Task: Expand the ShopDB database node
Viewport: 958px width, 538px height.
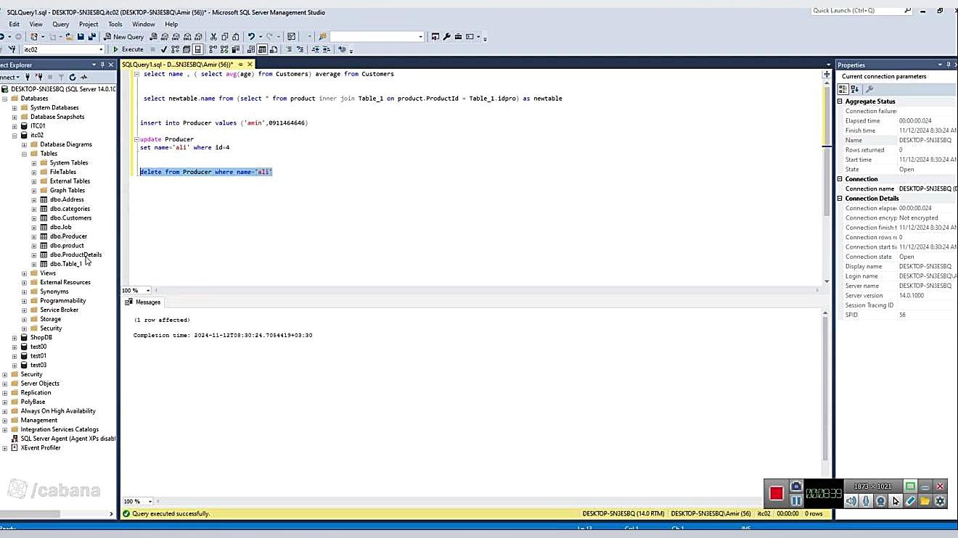Action: (15, 337)
